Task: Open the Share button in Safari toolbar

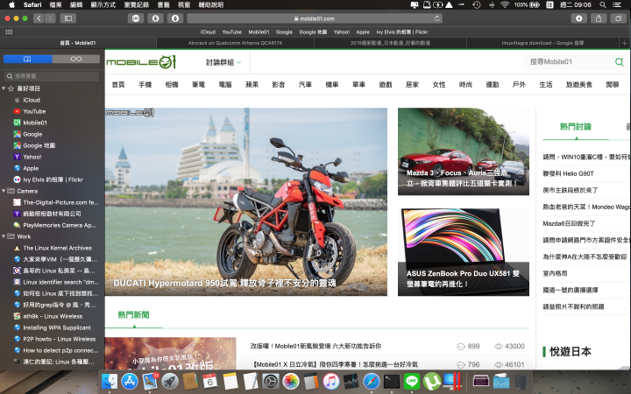Action: coord(599,18)
